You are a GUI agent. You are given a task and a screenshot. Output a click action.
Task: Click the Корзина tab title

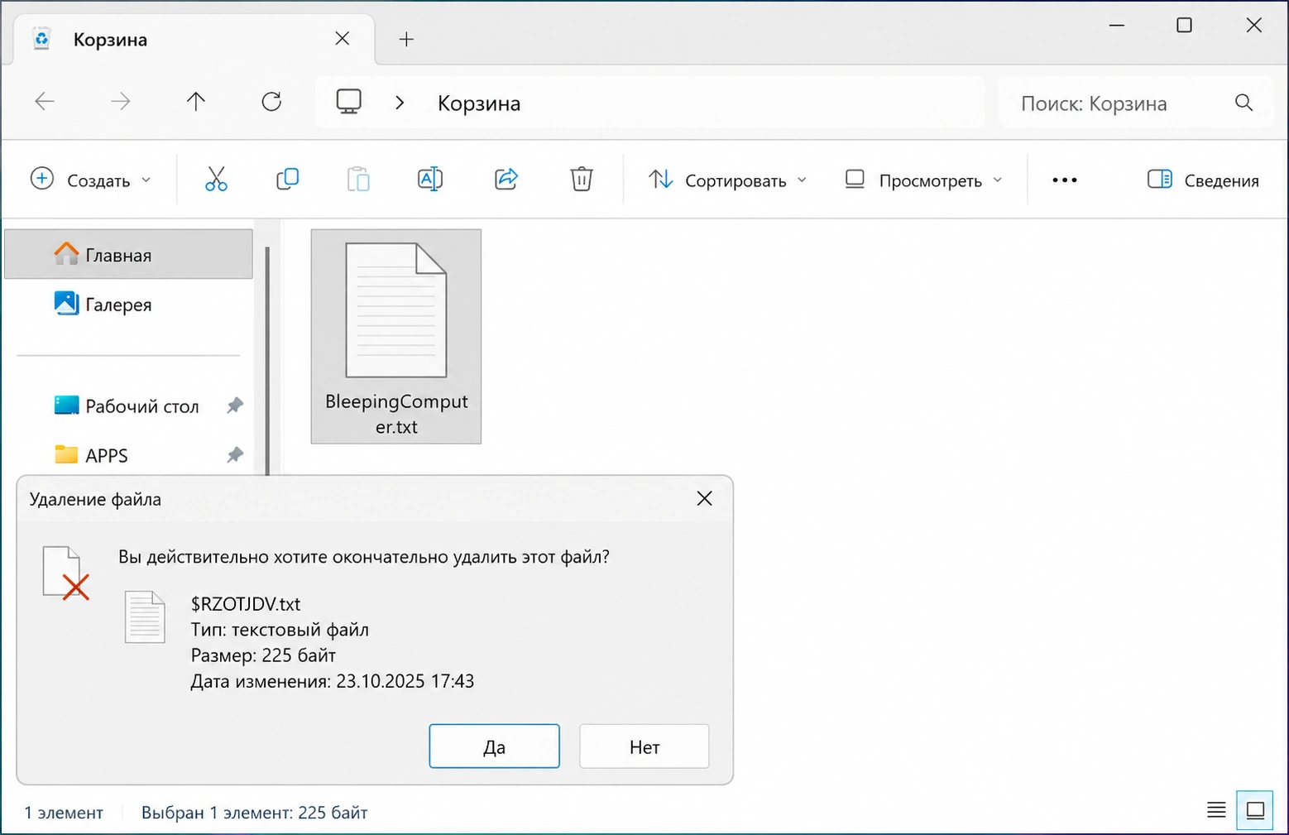pyautogui.click(x=110, y=40)
